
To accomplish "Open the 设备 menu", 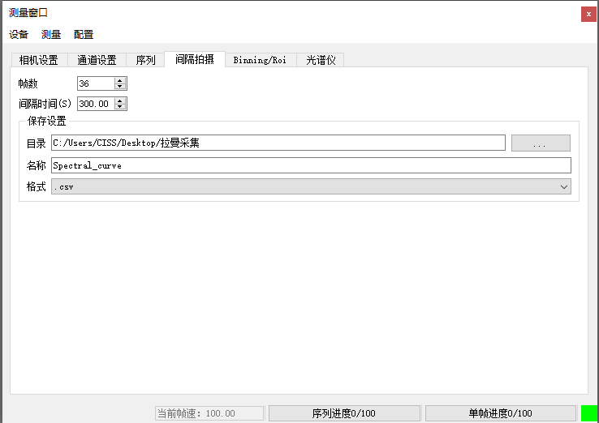I will [19, 34].
